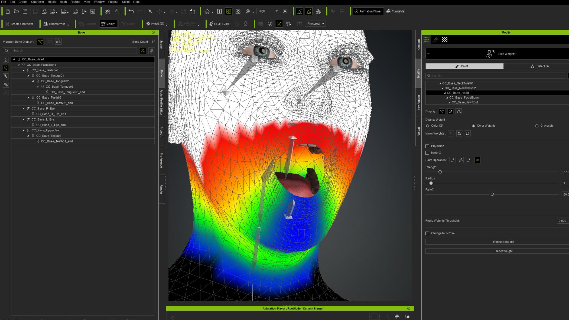Switch to the Facial Profile Editor tab
569x320 pixels.
click(x=162, y=102)
